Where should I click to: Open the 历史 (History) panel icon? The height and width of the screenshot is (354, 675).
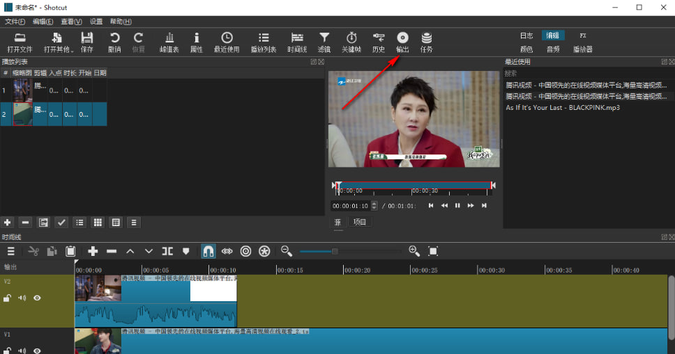coord(379,38)
